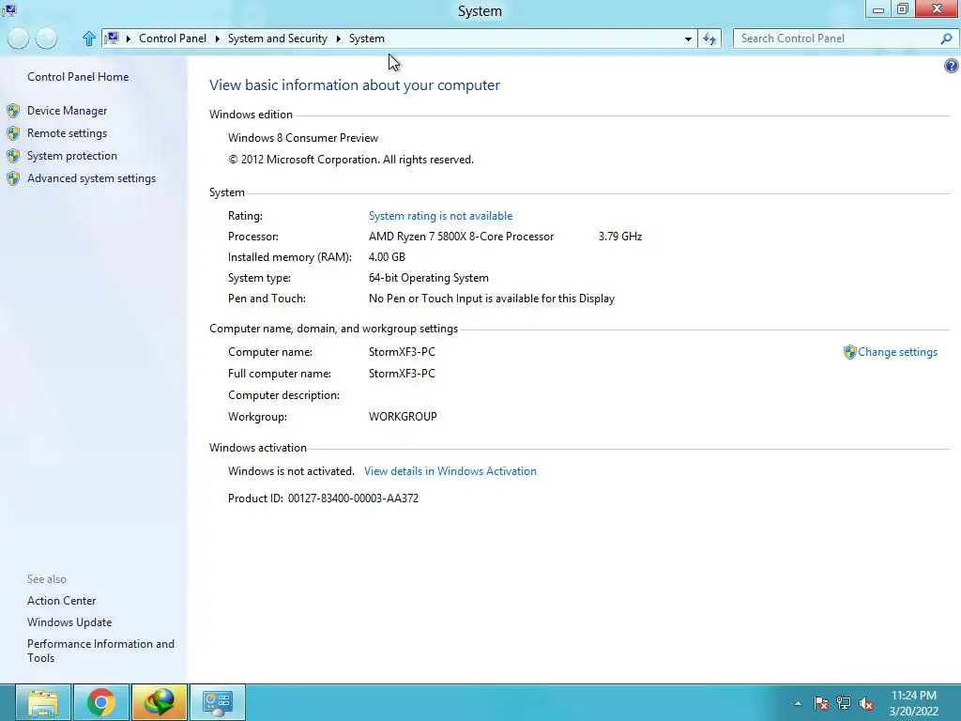The image size is (961, 721).
Task: Open Internet Download Manager from the taskbar
Action: point(160,702)
